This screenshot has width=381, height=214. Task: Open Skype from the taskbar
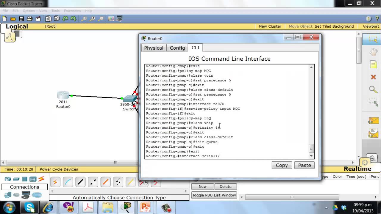click(x=29, y=207)
